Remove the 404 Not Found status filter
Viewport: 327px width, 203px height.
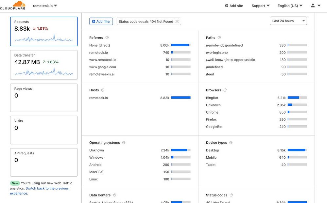click(177, 22)
